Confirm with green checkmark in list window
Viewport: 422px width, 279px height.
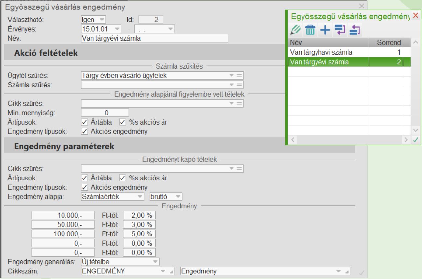[x=415, y=140]
